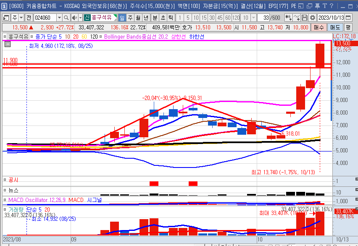Click the save floppy disk icon

point(305,18)
